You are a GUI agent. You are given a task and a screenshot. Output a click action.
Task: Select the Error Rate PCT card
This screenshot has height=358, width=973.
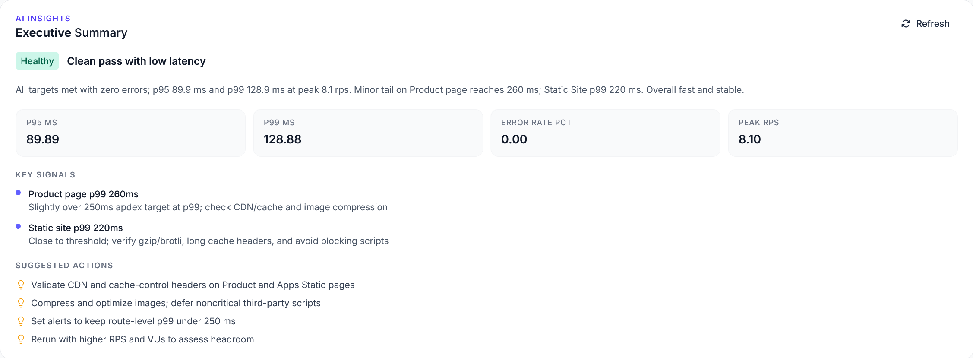tap(605, 133)
